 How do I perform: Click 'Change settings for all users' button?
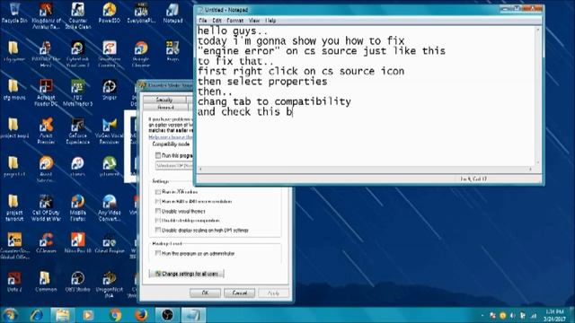[x=187, y=274]
